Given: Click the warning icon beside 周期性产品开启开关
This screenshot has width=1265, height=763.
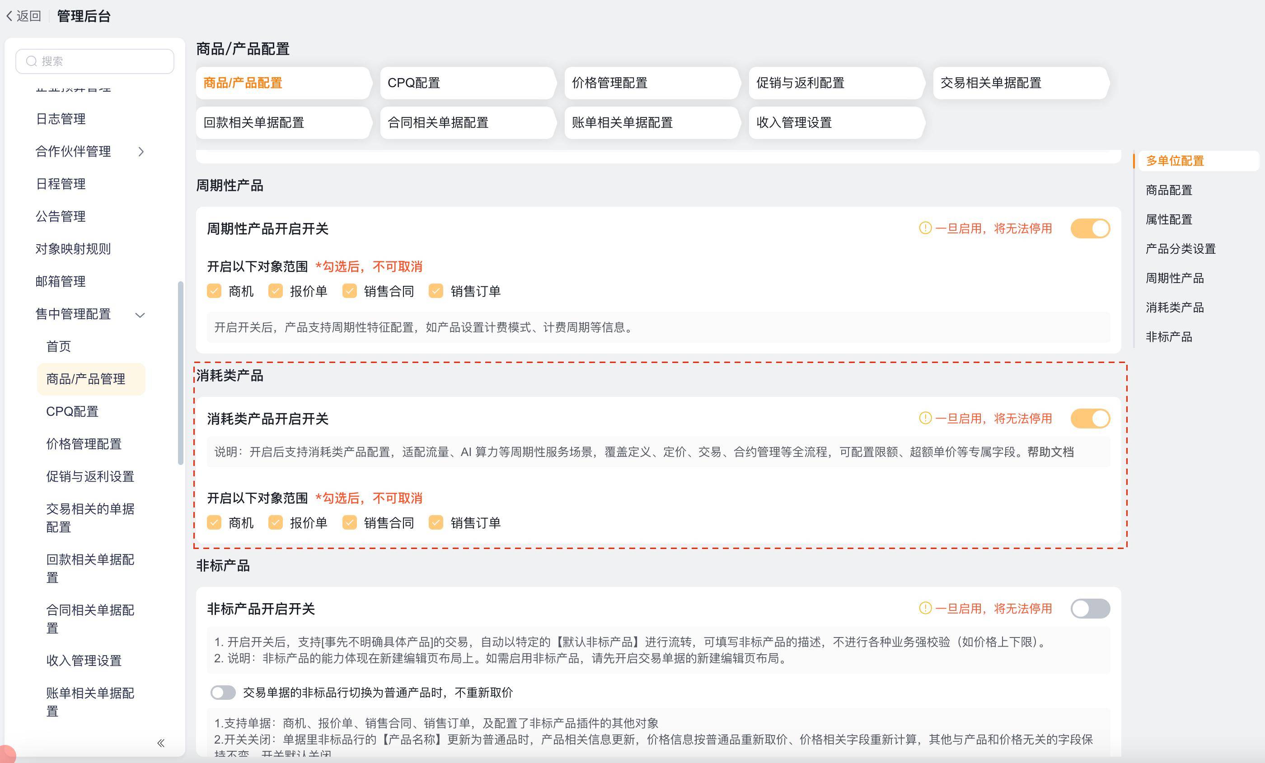Looking at the screenshot, I should 925,228.
